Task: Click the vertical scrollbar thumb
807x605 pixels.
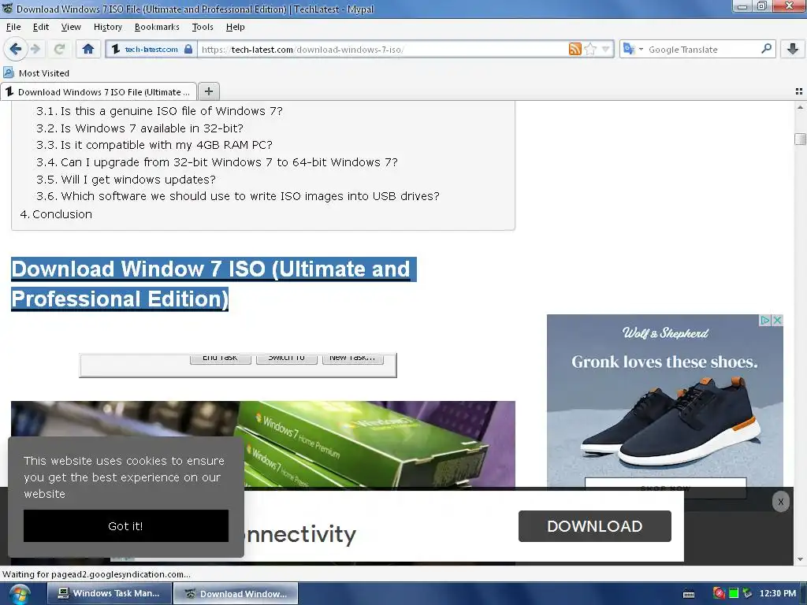Action: pos(800,139)
